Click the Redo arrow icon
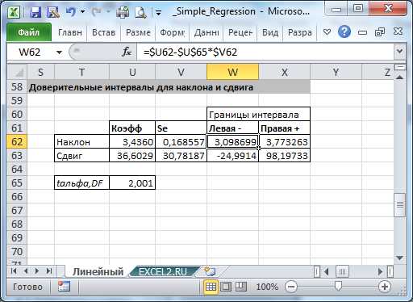This screenshot has height=302, width=413. tap(97, 12)
